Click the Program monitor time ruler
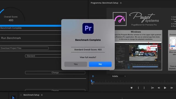Viewport: 176px width, 99px height. (x=134, y=82)
